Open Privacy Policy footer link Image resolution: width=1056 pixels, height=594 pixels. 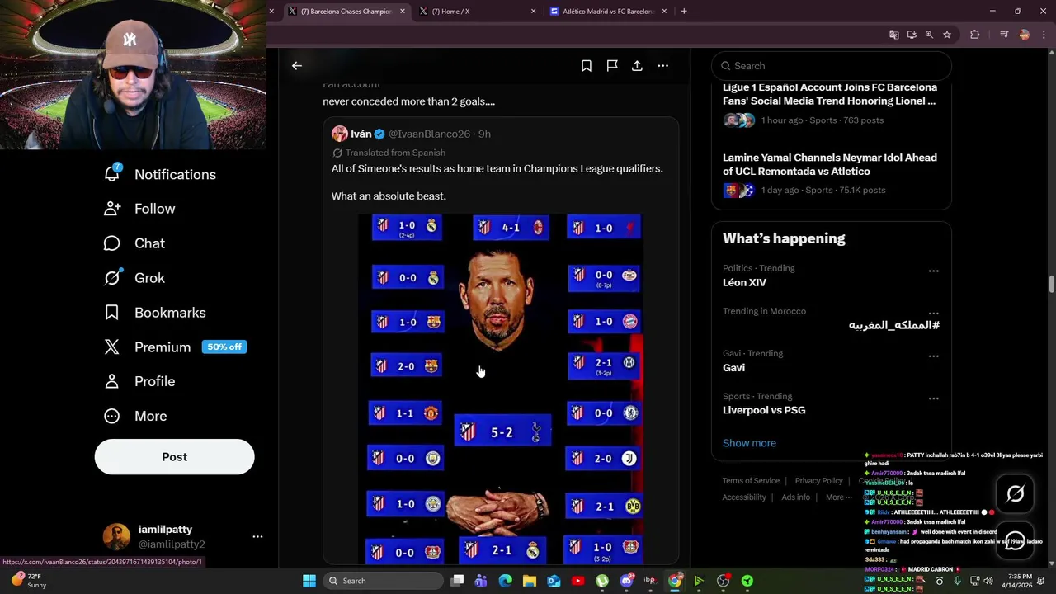click(819, 481)
